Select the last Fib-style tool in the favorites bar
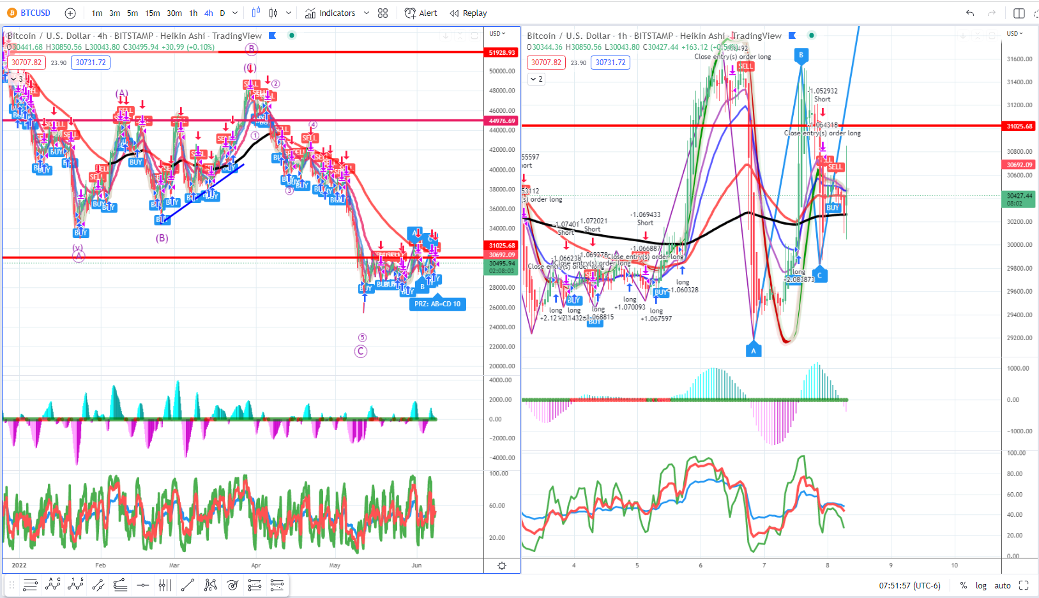Viewport: 1039px width, 598px height. tap(277, 585)
